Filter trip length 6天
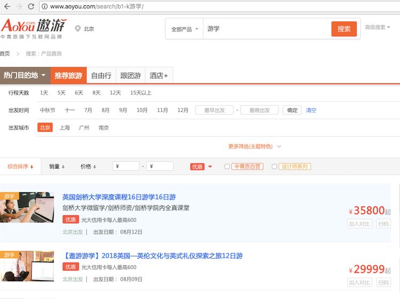 point(79,93)
